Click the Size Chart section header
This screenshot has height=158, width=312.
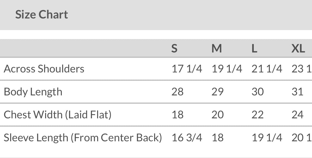coord(42,15)
